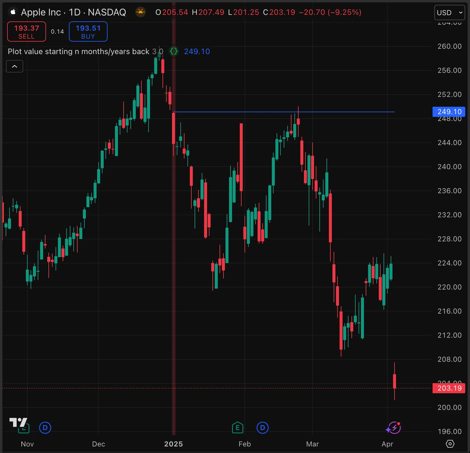Open the February earnings E marker
The image size is (470, 453).
click(237, 428)
